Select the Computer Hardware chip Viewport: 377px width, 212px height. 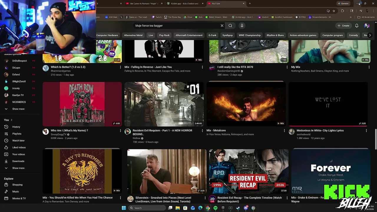click(x=107, y=35)
